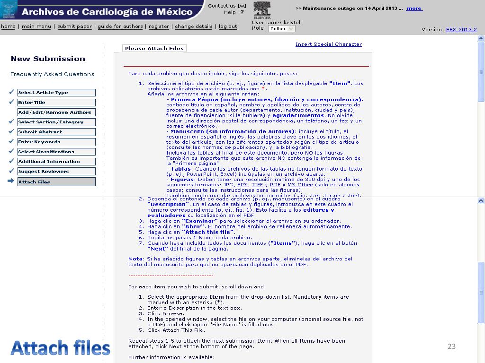Click the lower pane scrollbar thumb
Screen dimensions: 485x363
click(481, 293)
